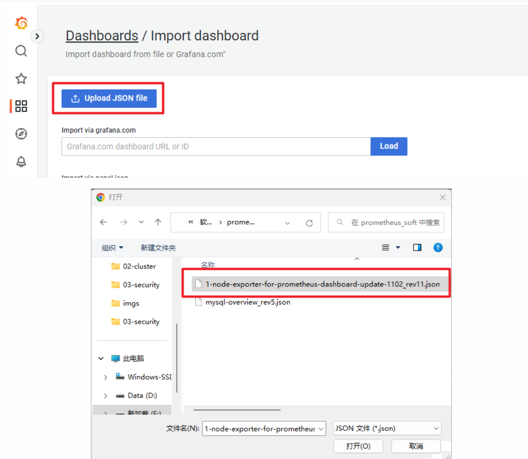Select mysql-overview_rev5.json file
This screenshot has height=459, width=528.
tap(243, 302)
